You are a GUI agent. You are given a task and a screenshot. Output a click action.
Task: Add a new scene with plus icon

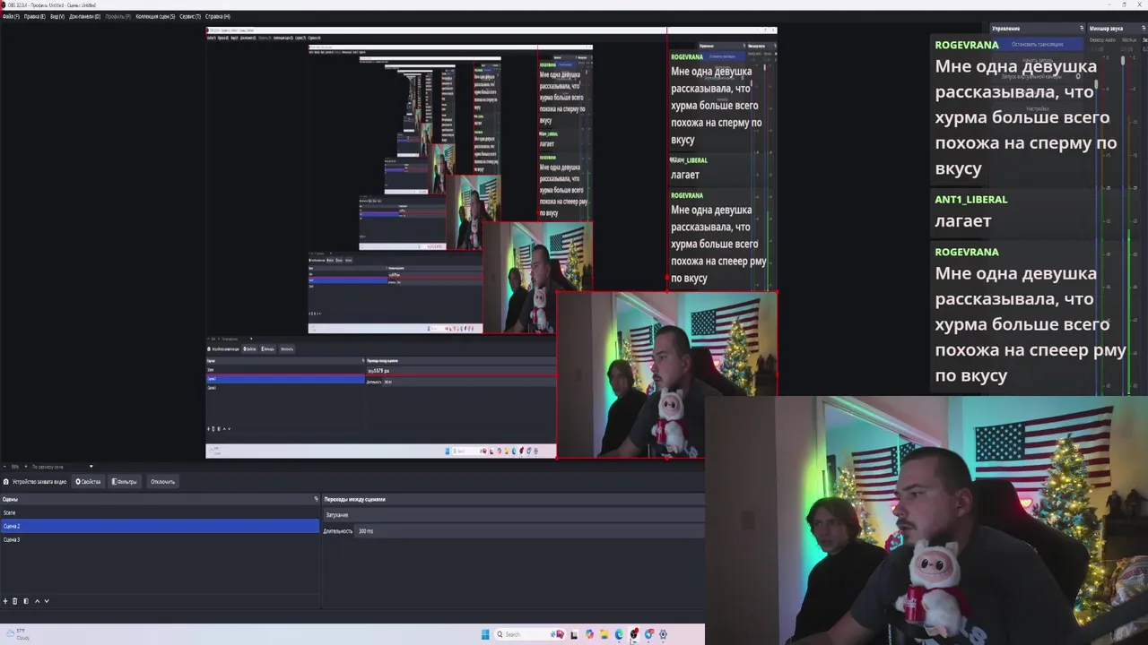point(5,601)
